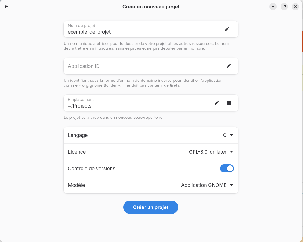This screenshot has height=242, width=303.
Task: Click pencil icon for project name
Action: (x=227, y=29)
